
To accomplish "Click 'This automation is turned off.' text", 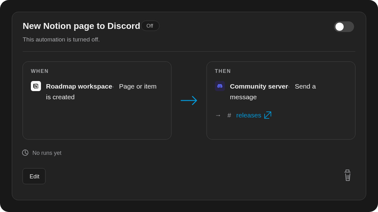I will tap(61, 40).
